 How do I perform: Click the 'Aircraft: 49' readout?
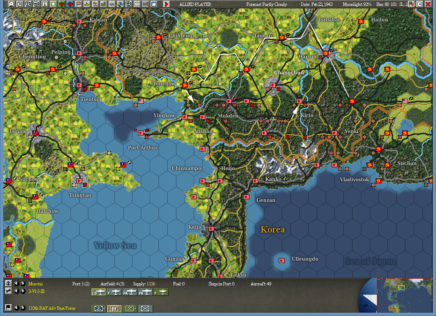(261, 284)
